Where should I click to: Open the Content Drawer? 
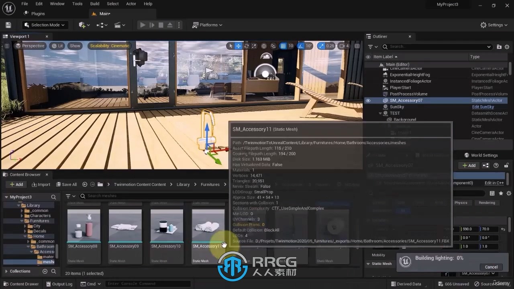pyautogui.click(x=21, y=284)
